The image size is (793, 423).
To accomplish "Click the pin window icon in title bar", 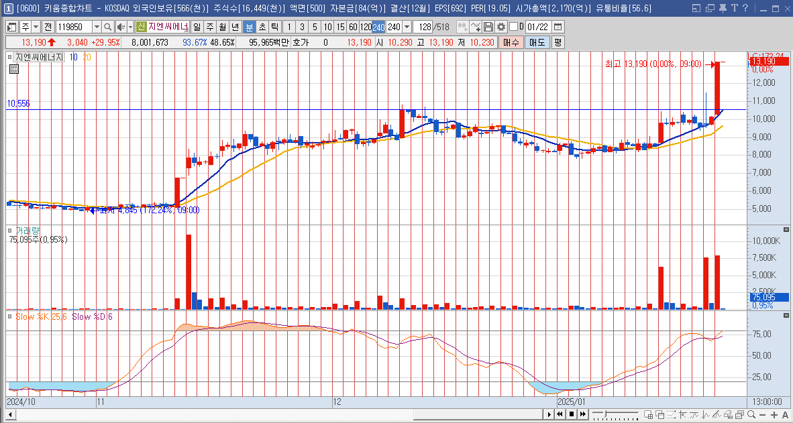I will click(723, 8).
